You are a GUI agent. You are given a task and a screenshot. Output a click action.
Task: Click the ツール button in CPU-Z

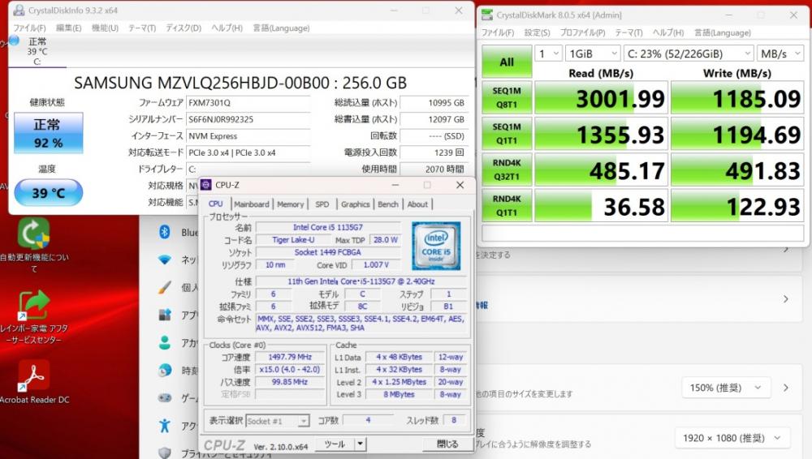(334, 444)
